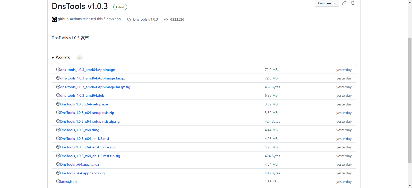The width and height of the screenshot is (412, 188).
Task: Open the github-actions author link
Action: (70, 19)
